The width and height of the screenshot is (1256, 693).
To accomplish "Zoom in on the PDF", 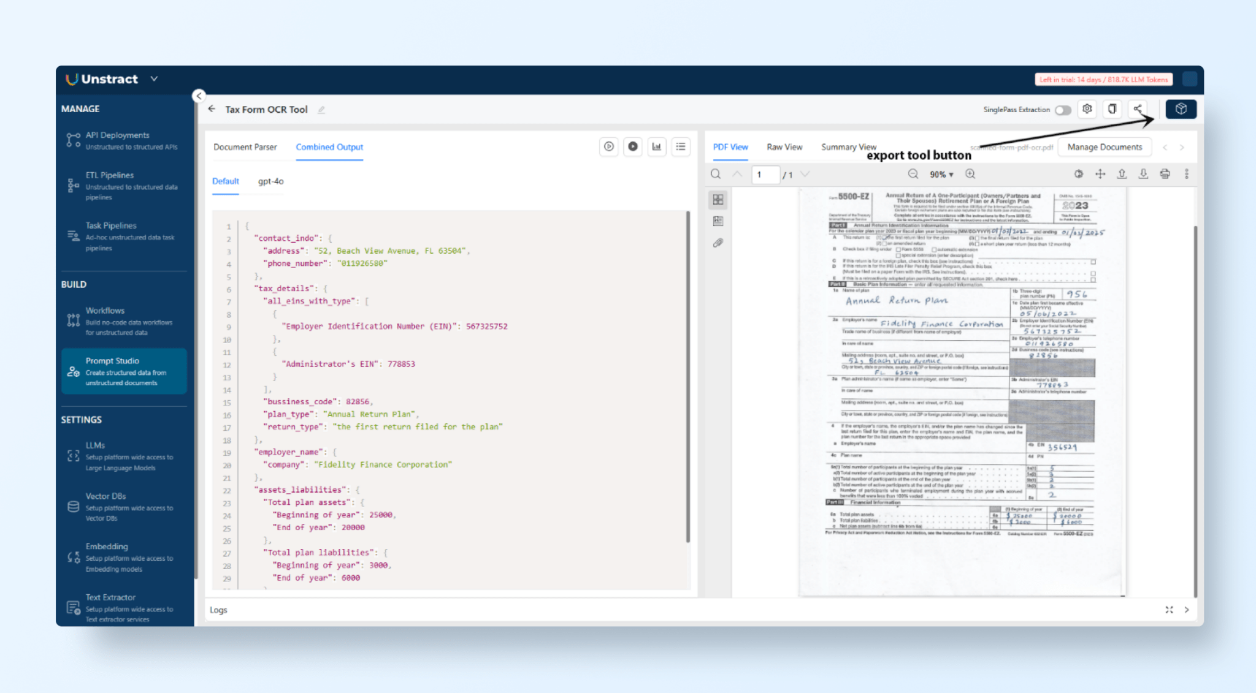I will [970, 174].
